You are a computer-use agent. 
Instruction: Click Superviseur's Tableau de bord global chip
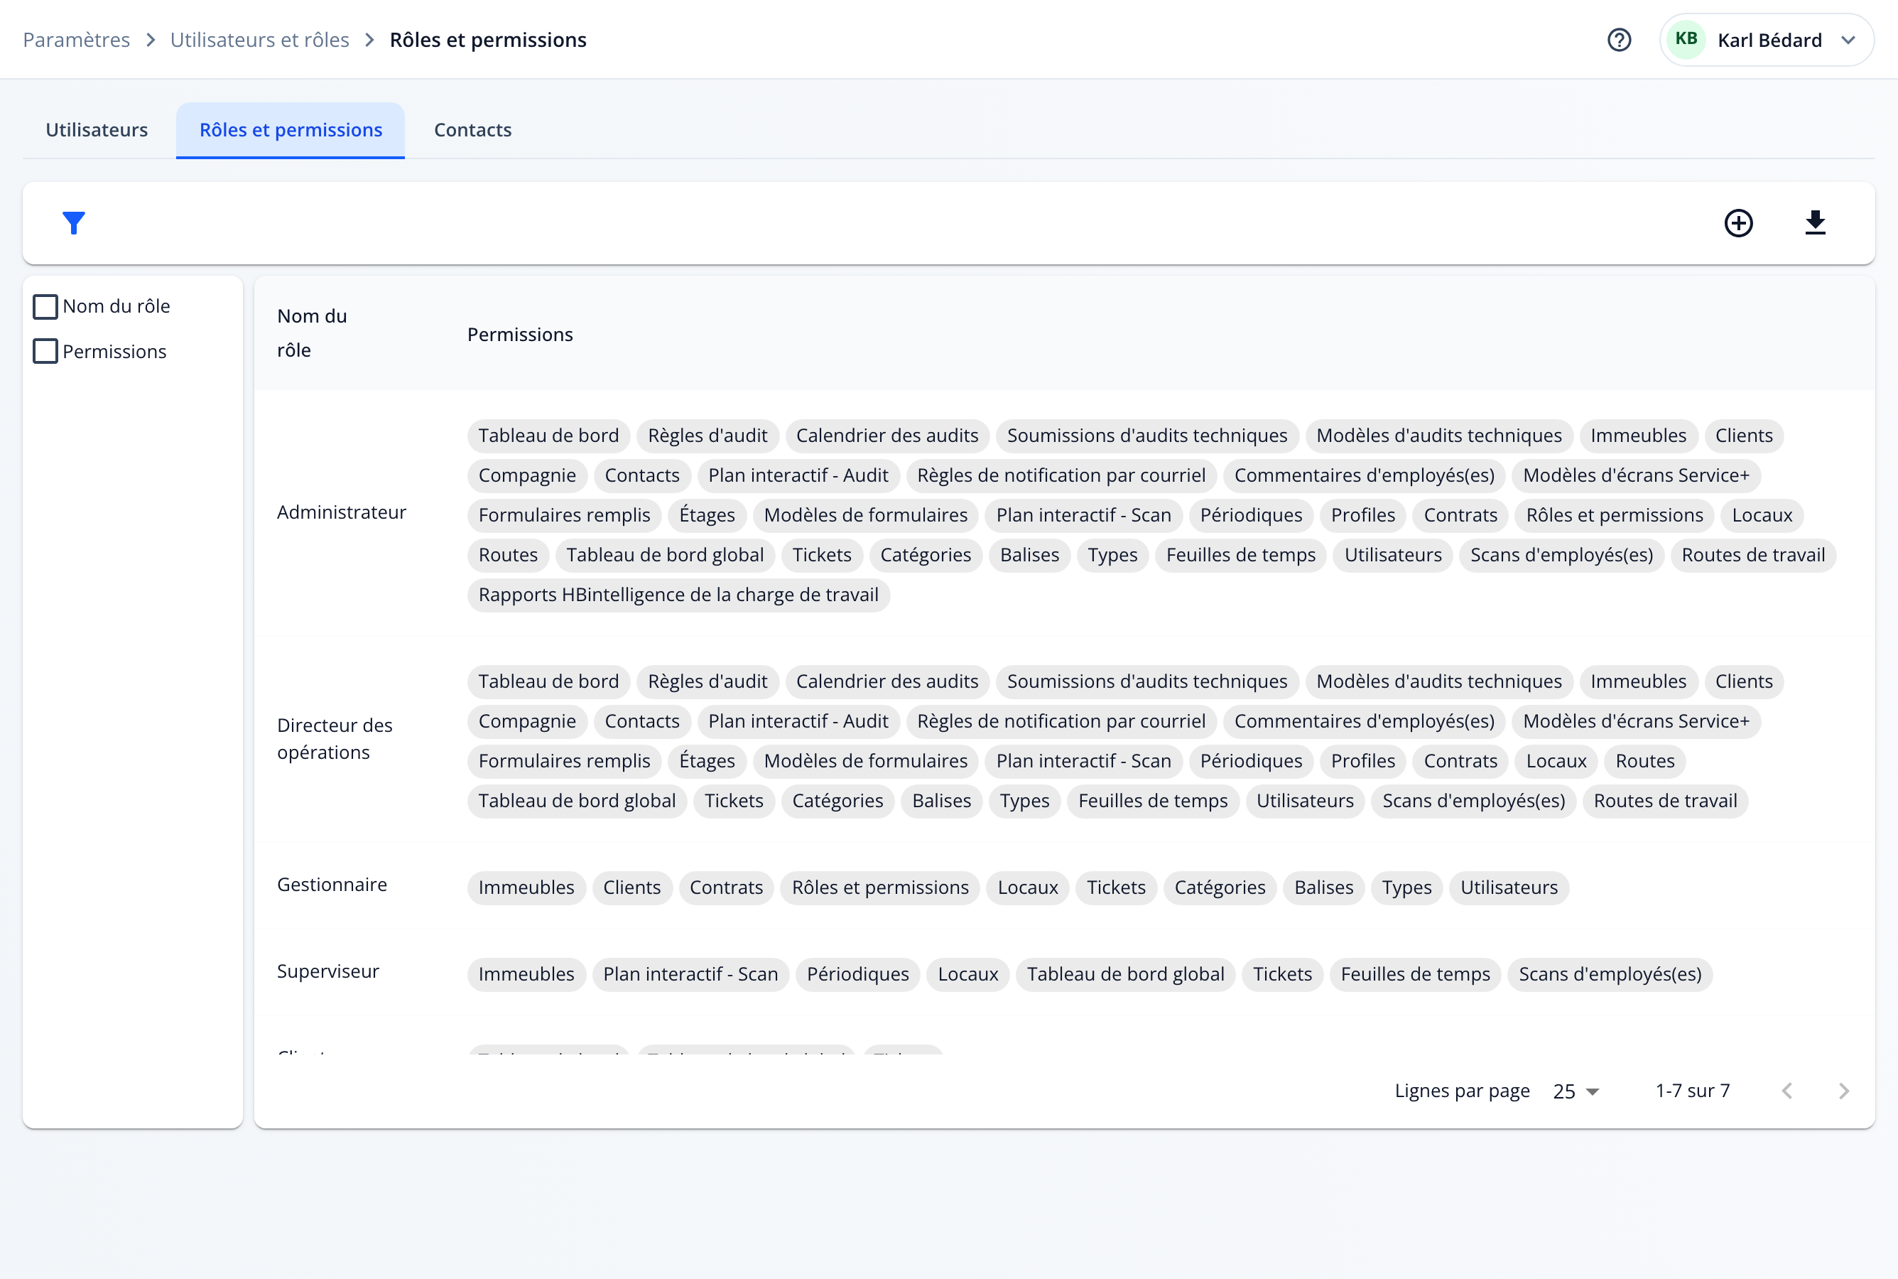click(1125, 974)
